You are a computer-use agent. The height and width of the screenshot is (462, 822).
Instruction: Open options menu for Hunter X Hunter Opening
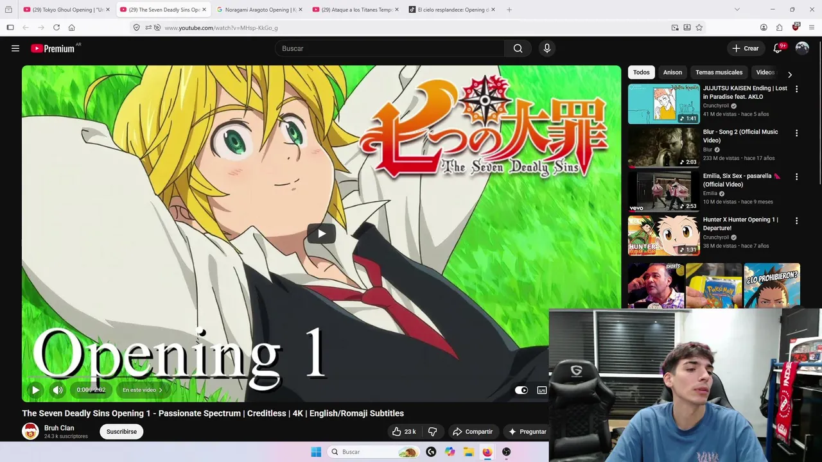pos(797,221)
